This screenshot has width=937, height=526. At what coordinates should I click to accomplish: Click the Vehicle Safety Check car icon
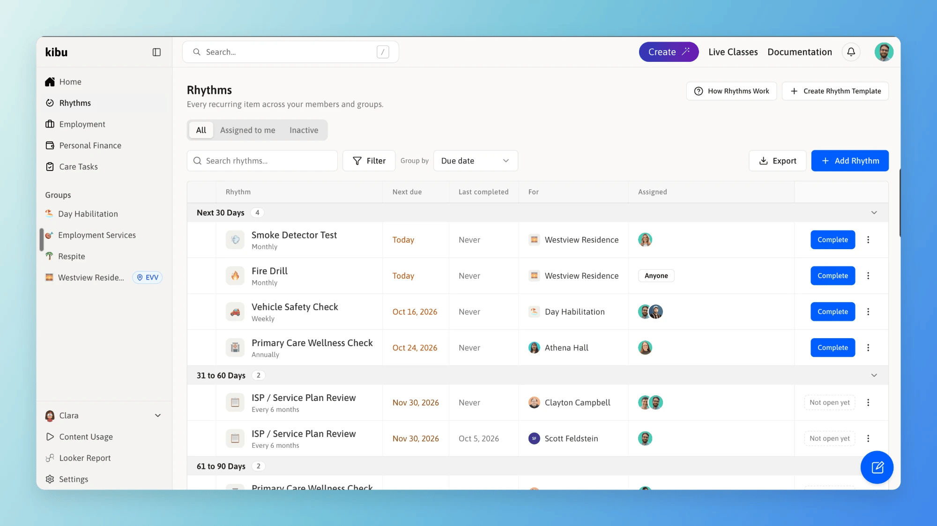235,312
